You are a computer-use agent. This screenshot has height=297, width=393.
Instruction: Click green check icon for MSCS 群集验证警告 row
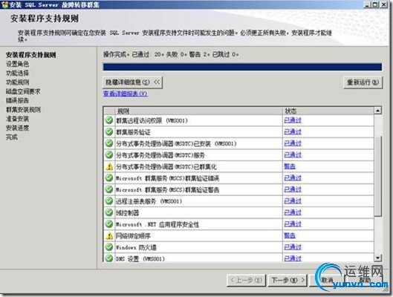(109, 189)
